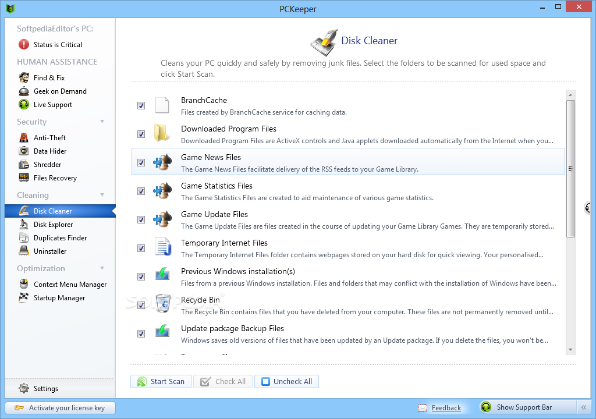596x419 pixels.
Task: Click the Settings gear icon
Action: tap(23, 388)
